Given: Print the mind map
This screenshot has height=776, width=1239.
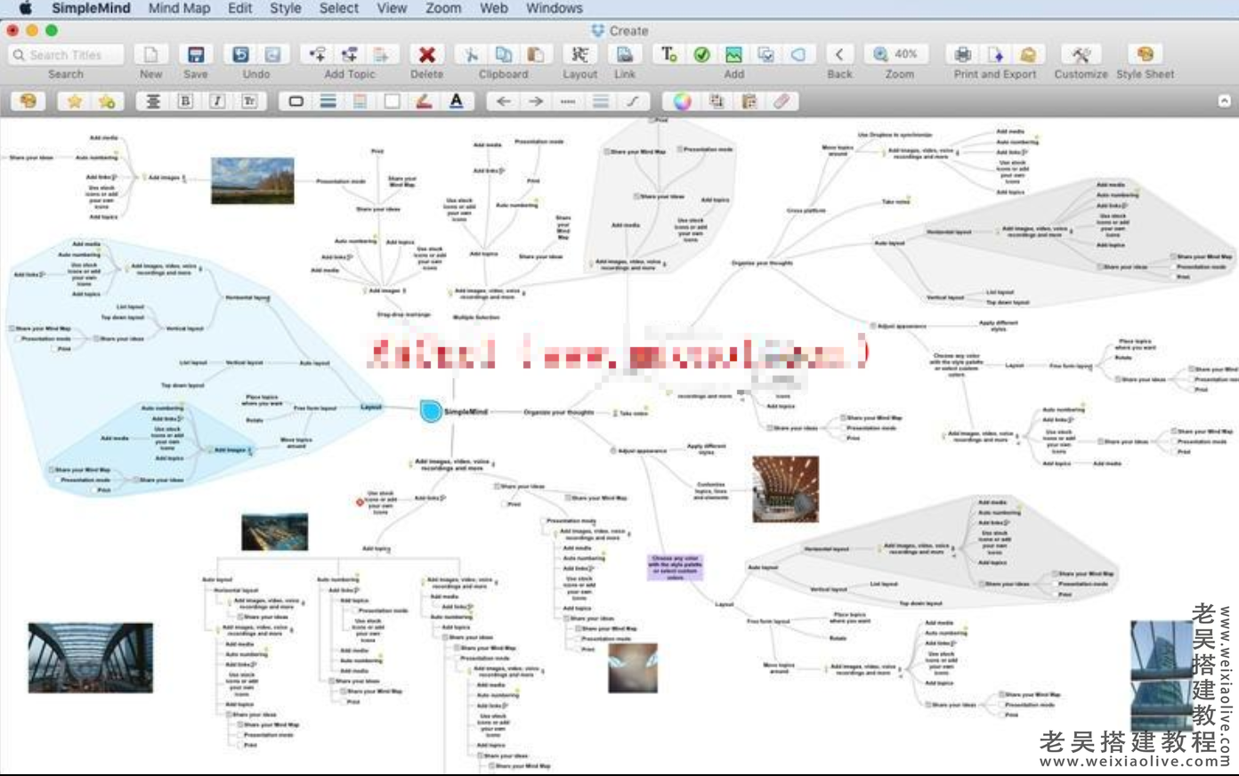Looking at the screenshot, I should (x=963, y=54).
